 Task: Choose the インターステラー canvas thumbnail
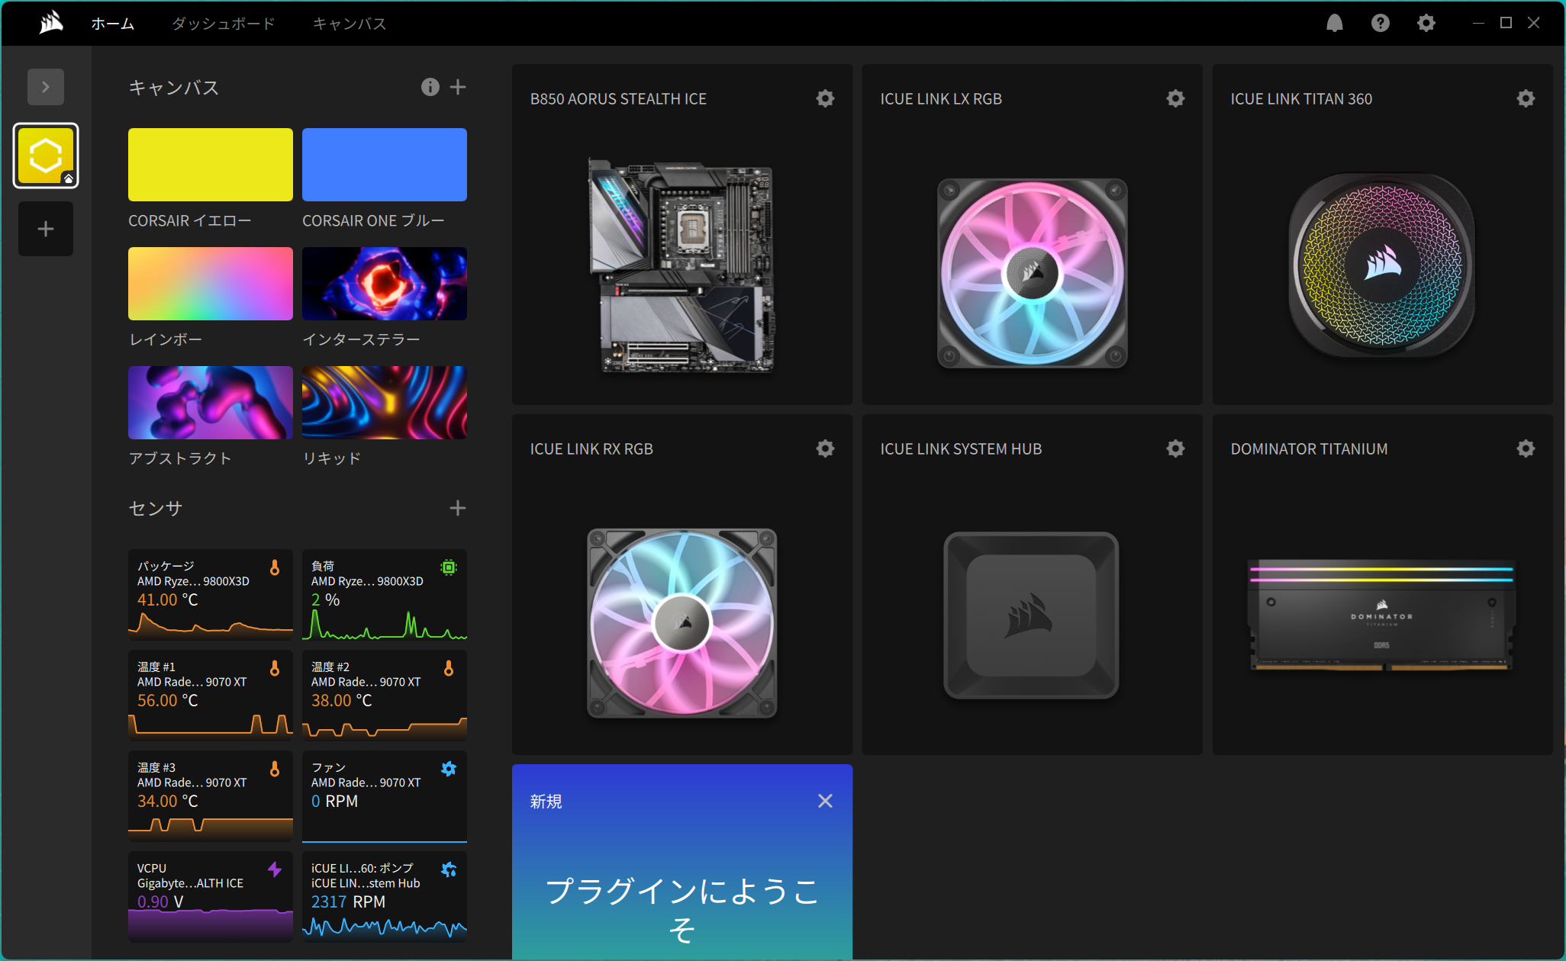[384, 284]
